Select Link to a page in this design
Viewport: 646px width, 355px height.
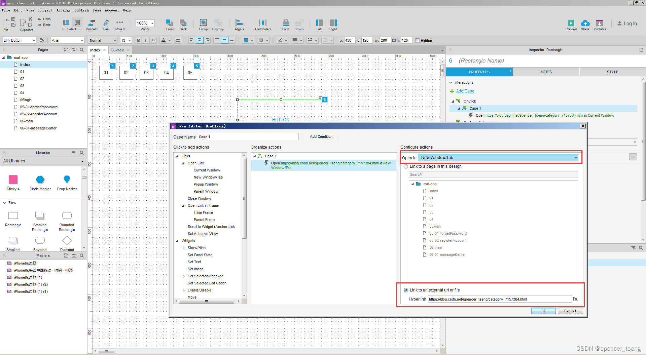pyautogui.click(x=406, y=166)
